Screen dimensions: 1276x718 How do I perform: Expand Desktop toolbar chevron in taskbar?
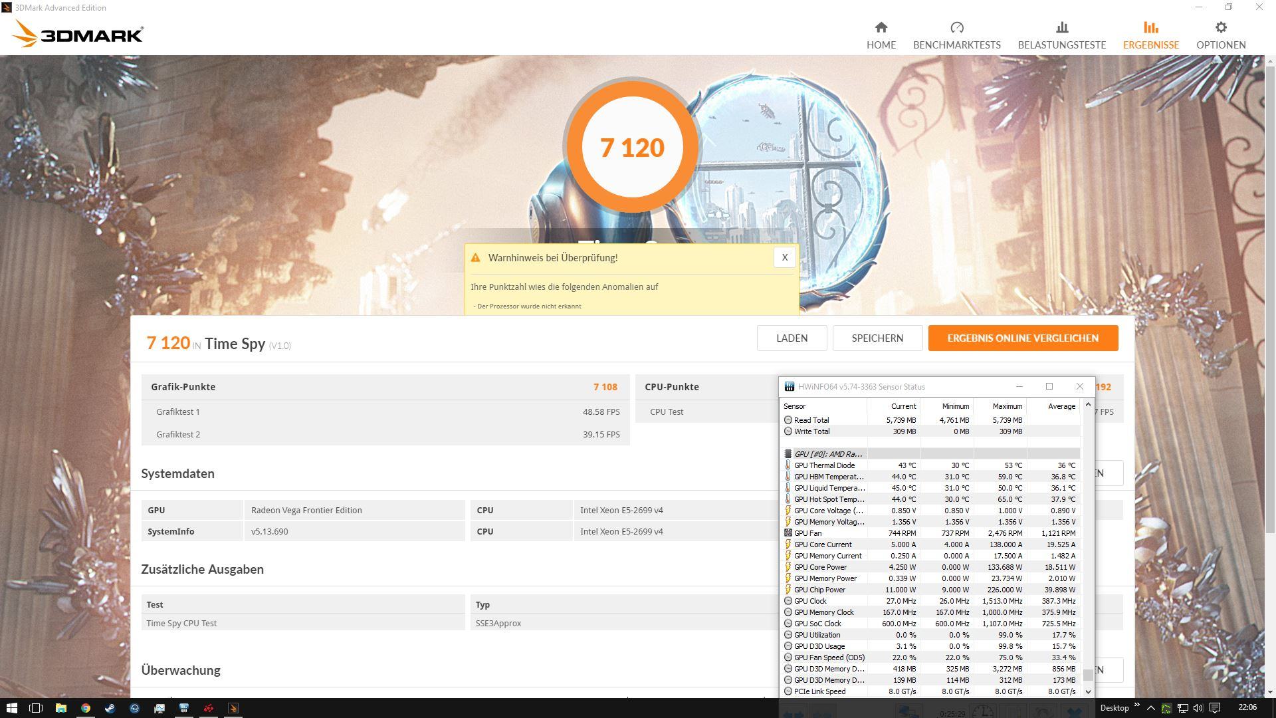coord(1136,705)
